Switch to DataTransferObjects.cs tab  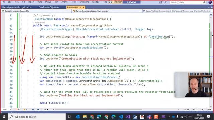point(49,7)
